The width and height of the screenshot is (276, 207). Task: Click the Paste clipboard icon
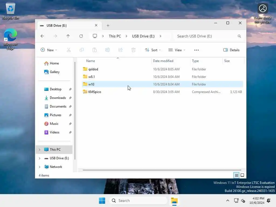coord(95,50)
